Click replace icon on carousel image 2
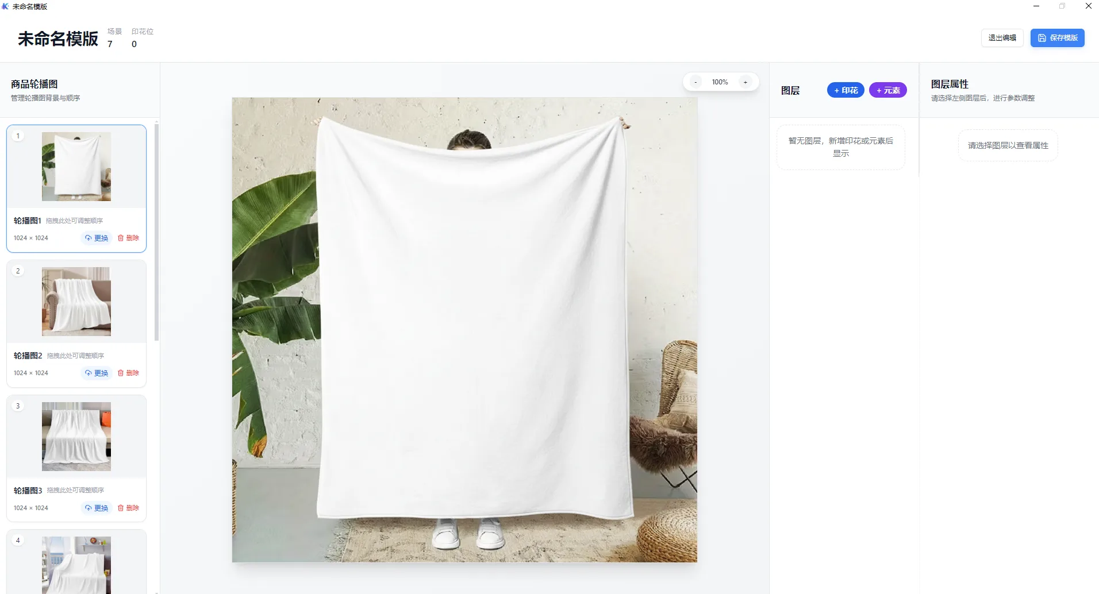The width and height of the screenshot is (1099, 594). pyautogui.click(x=89, y=373)
